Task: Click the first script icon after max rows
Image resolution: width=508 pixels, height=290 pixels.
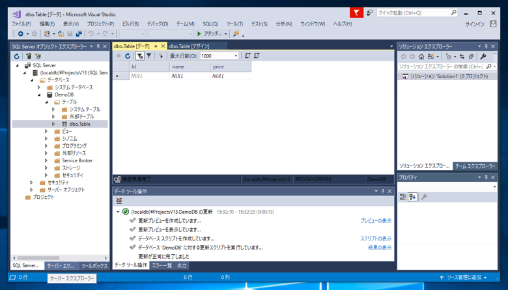Action: pos(247,56)
